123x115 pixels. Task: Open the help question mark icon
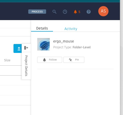(x=89, y=12)
